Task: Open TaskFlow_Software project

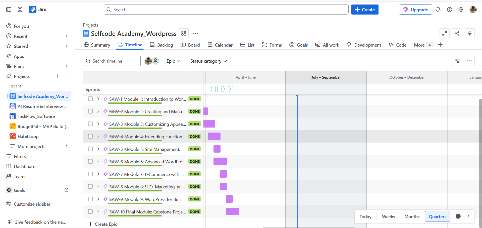Action: (x=36, y=116)
